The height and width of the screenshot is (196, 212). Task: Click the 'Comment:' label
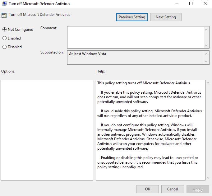(49, 28)
